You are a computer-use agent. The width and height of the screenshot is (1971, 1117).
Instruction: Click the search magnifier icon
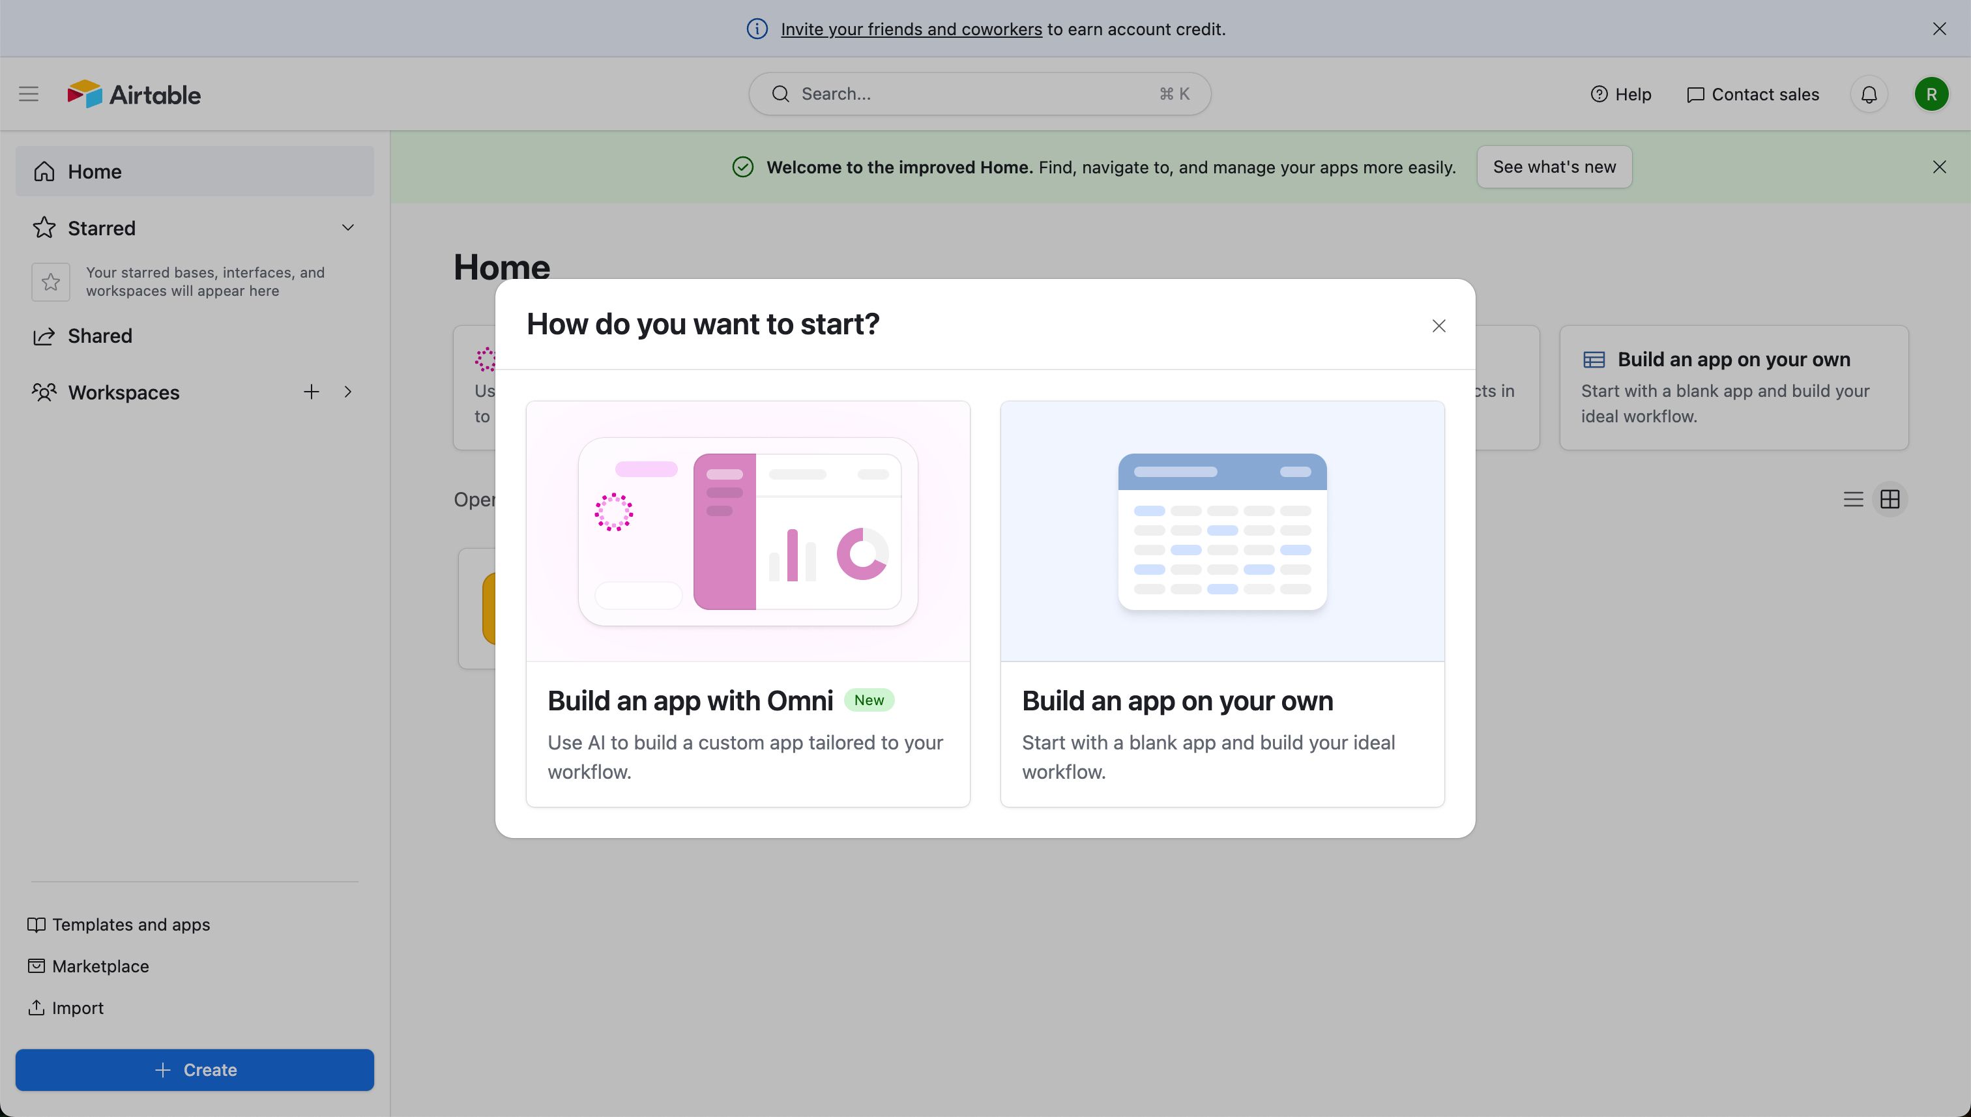(780, 94)
